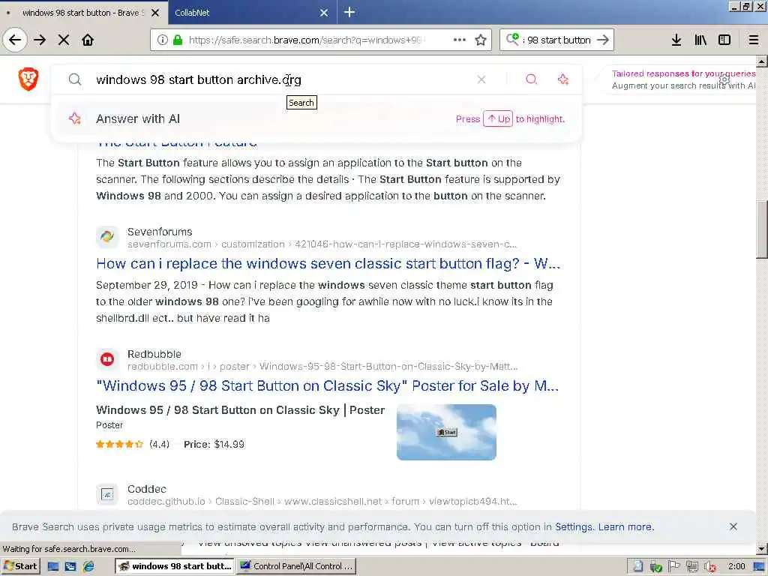This screenshot has height=576, width=768.
Task: Click the AI sparkle icon in search box
Action: coord(563,79)
